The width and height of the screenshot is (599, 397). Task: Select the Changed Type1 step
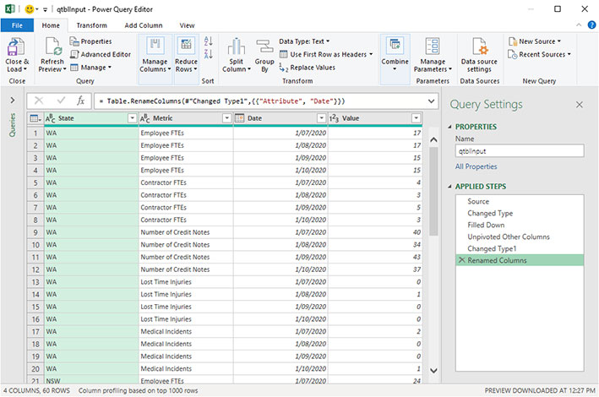coord(520,248)
